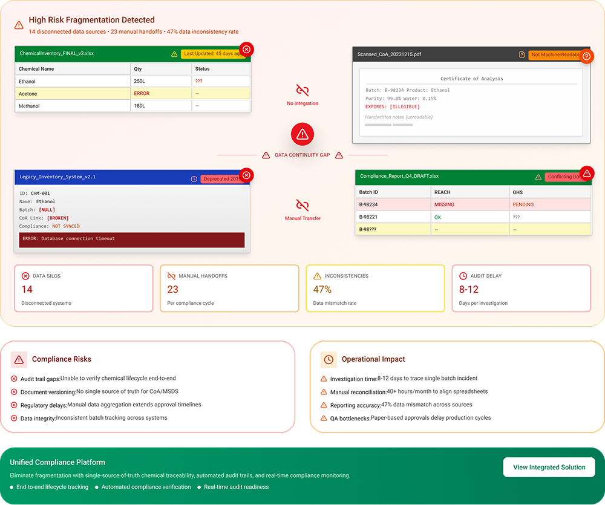Click the database connection timeout error bar
605x505 pixels.
coord(132,239)
